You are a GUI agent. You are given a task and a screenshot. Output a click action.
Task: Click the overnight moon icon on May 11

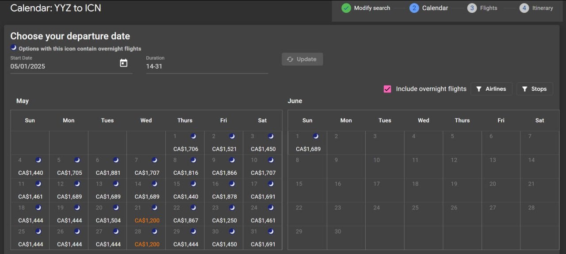pyautogui.click(x=38, y=184)
